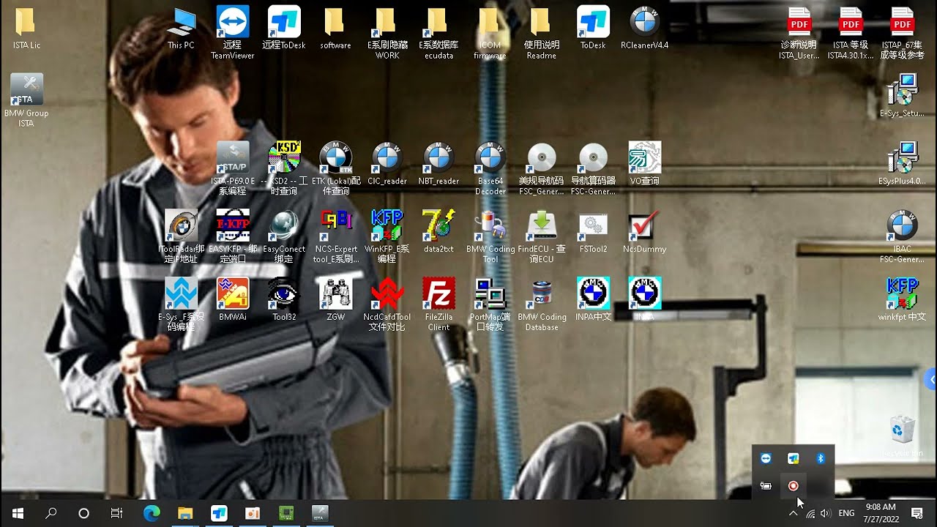Click the taskbar search magnifier
Screen dimensions: 937x527
[51, 513]
